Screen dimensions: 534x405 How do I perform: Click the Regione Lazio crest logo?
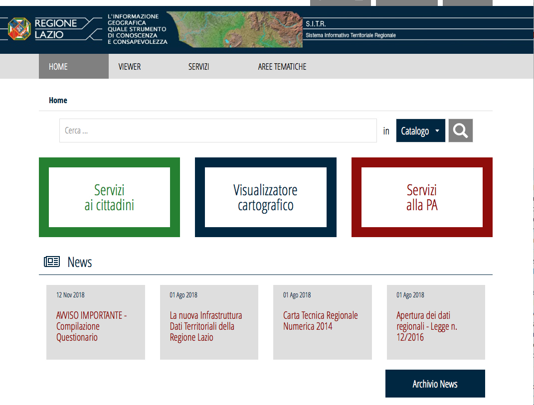(19, 29)
